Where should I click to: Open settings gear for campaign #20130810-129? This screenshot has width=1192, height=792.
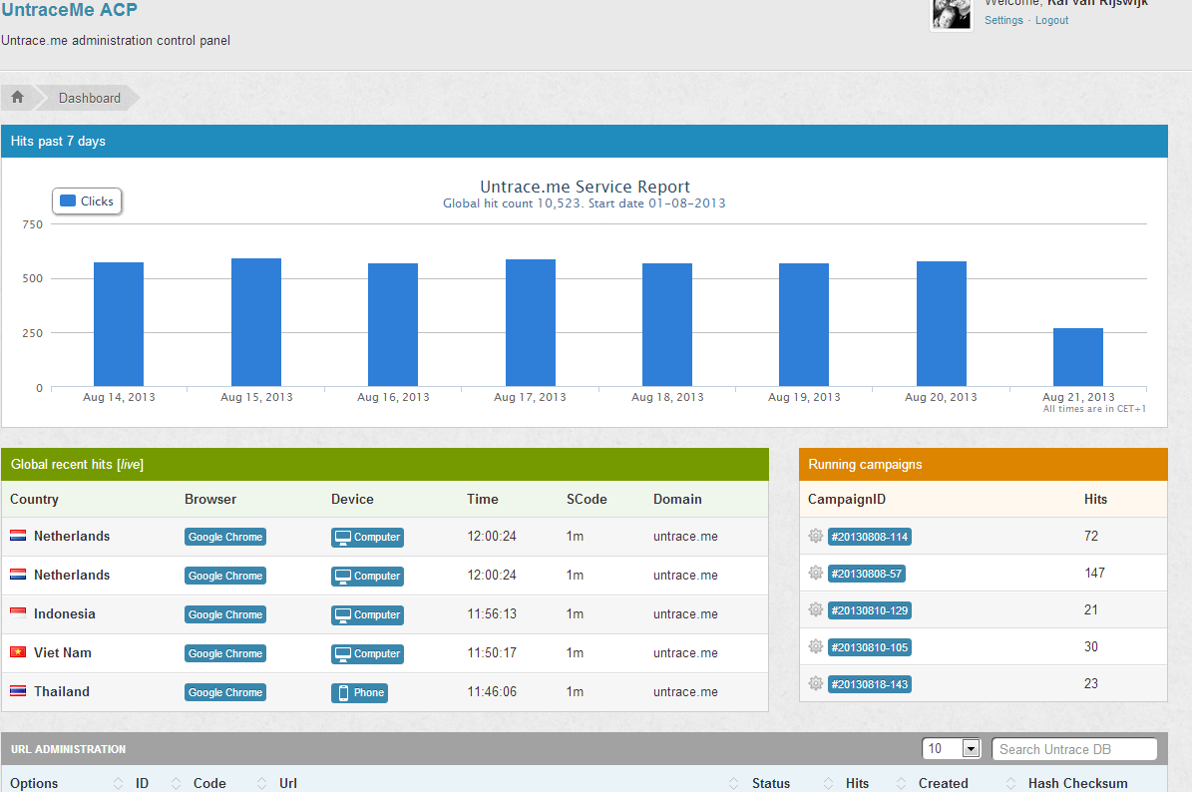(816, 609)
